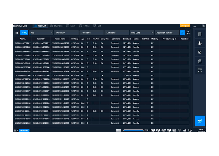The width and height of the screenshot is (219, 156).
Task: Expand the ALL filter dropdown
Action: [x=42, y=32]
